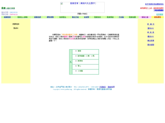Image resolution: width=165 pixels, height=123 pixels.
Task: Click the 民國62年創立 caption under banner
Action: click(x=82, y=14)
